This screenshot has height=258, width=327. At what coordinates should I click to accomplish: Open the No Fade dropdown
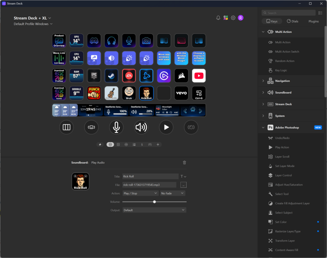point(172,193)
